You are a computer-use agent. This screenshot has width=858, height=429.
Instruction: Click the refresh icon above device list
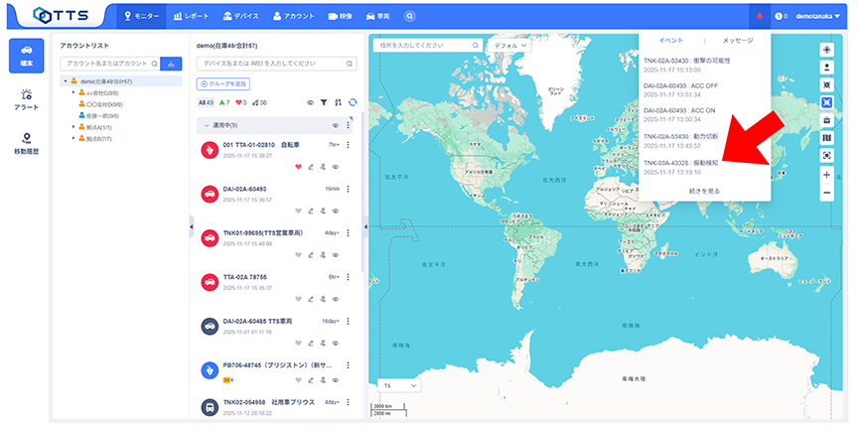[352, 102]
